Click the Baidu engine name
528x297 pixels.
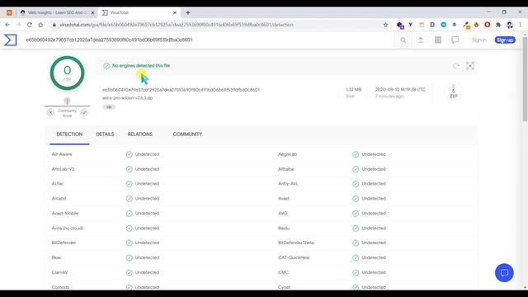point(284,228)
